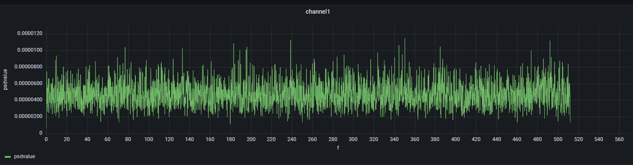633x165 pixels.
Task: Click the x-axis title f
Action: click(x=338, y=148)
